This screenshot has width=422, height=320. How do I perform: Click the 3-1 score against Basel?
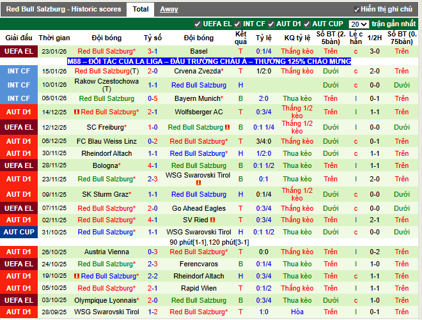(x=153, y=51)
